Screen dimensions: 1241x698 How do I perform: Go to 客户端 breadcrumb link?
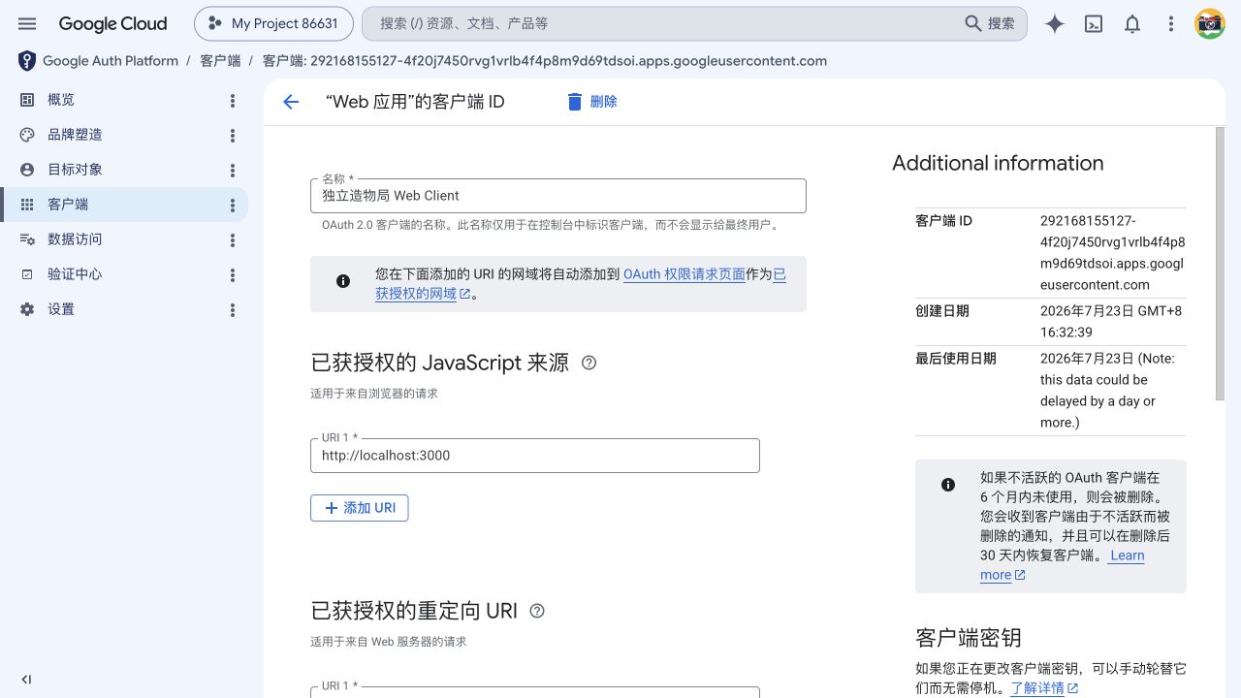coord(220,61)
